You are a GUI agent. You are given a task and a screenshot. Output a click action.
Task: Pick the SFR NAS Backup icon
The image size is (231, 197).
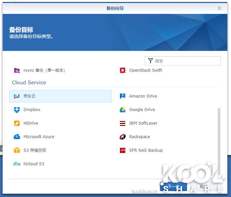tap(123, 150)
